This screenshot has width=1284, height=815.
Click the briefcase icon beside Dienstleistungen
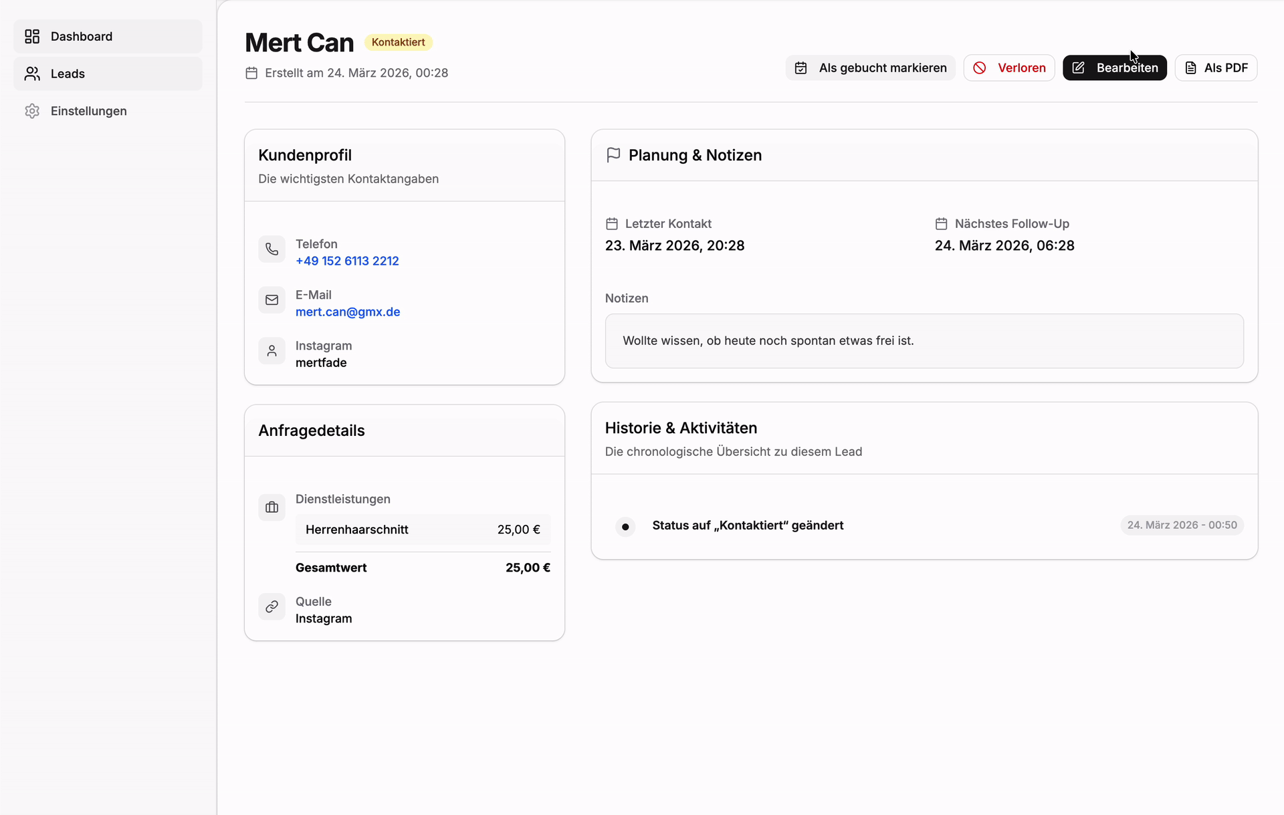272,507
